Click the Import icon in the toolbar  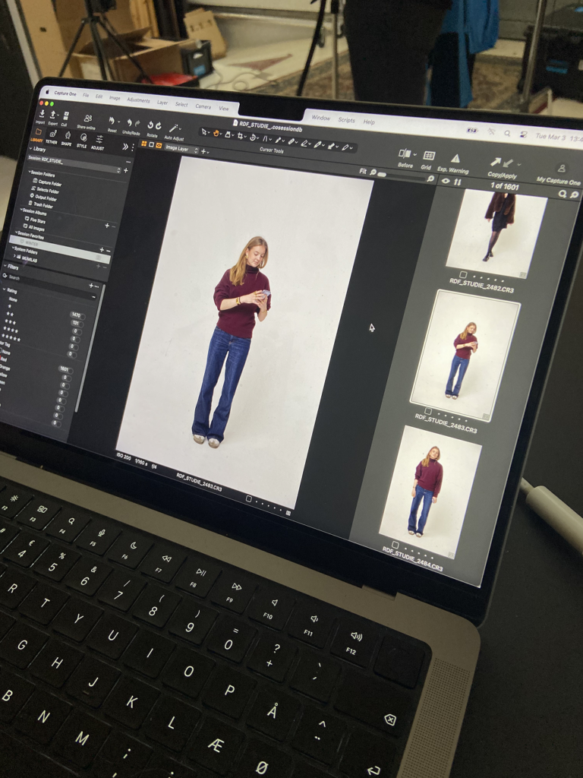(x=42, y=114)
